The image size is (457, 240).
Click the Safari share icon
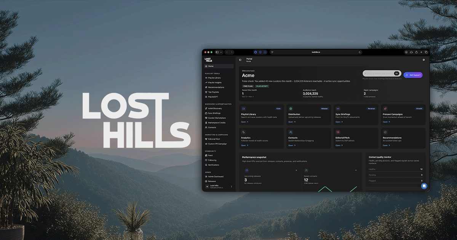(x=416, y=52)
